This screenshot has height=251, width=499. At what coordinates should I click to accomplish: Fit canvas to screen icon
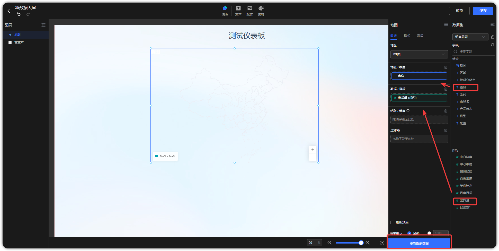pyautogui.click(x=382, y=243)
